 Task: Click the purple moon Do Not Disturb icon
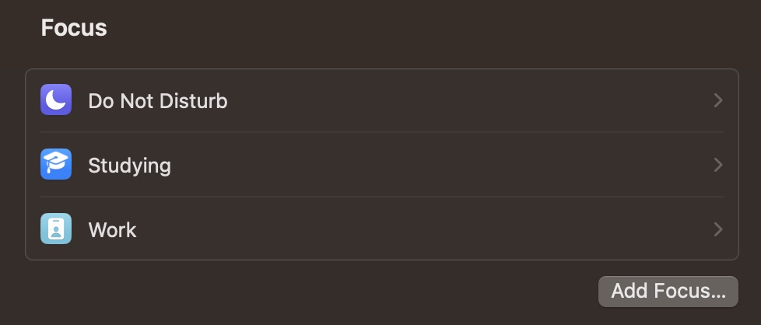pos(56,100)
